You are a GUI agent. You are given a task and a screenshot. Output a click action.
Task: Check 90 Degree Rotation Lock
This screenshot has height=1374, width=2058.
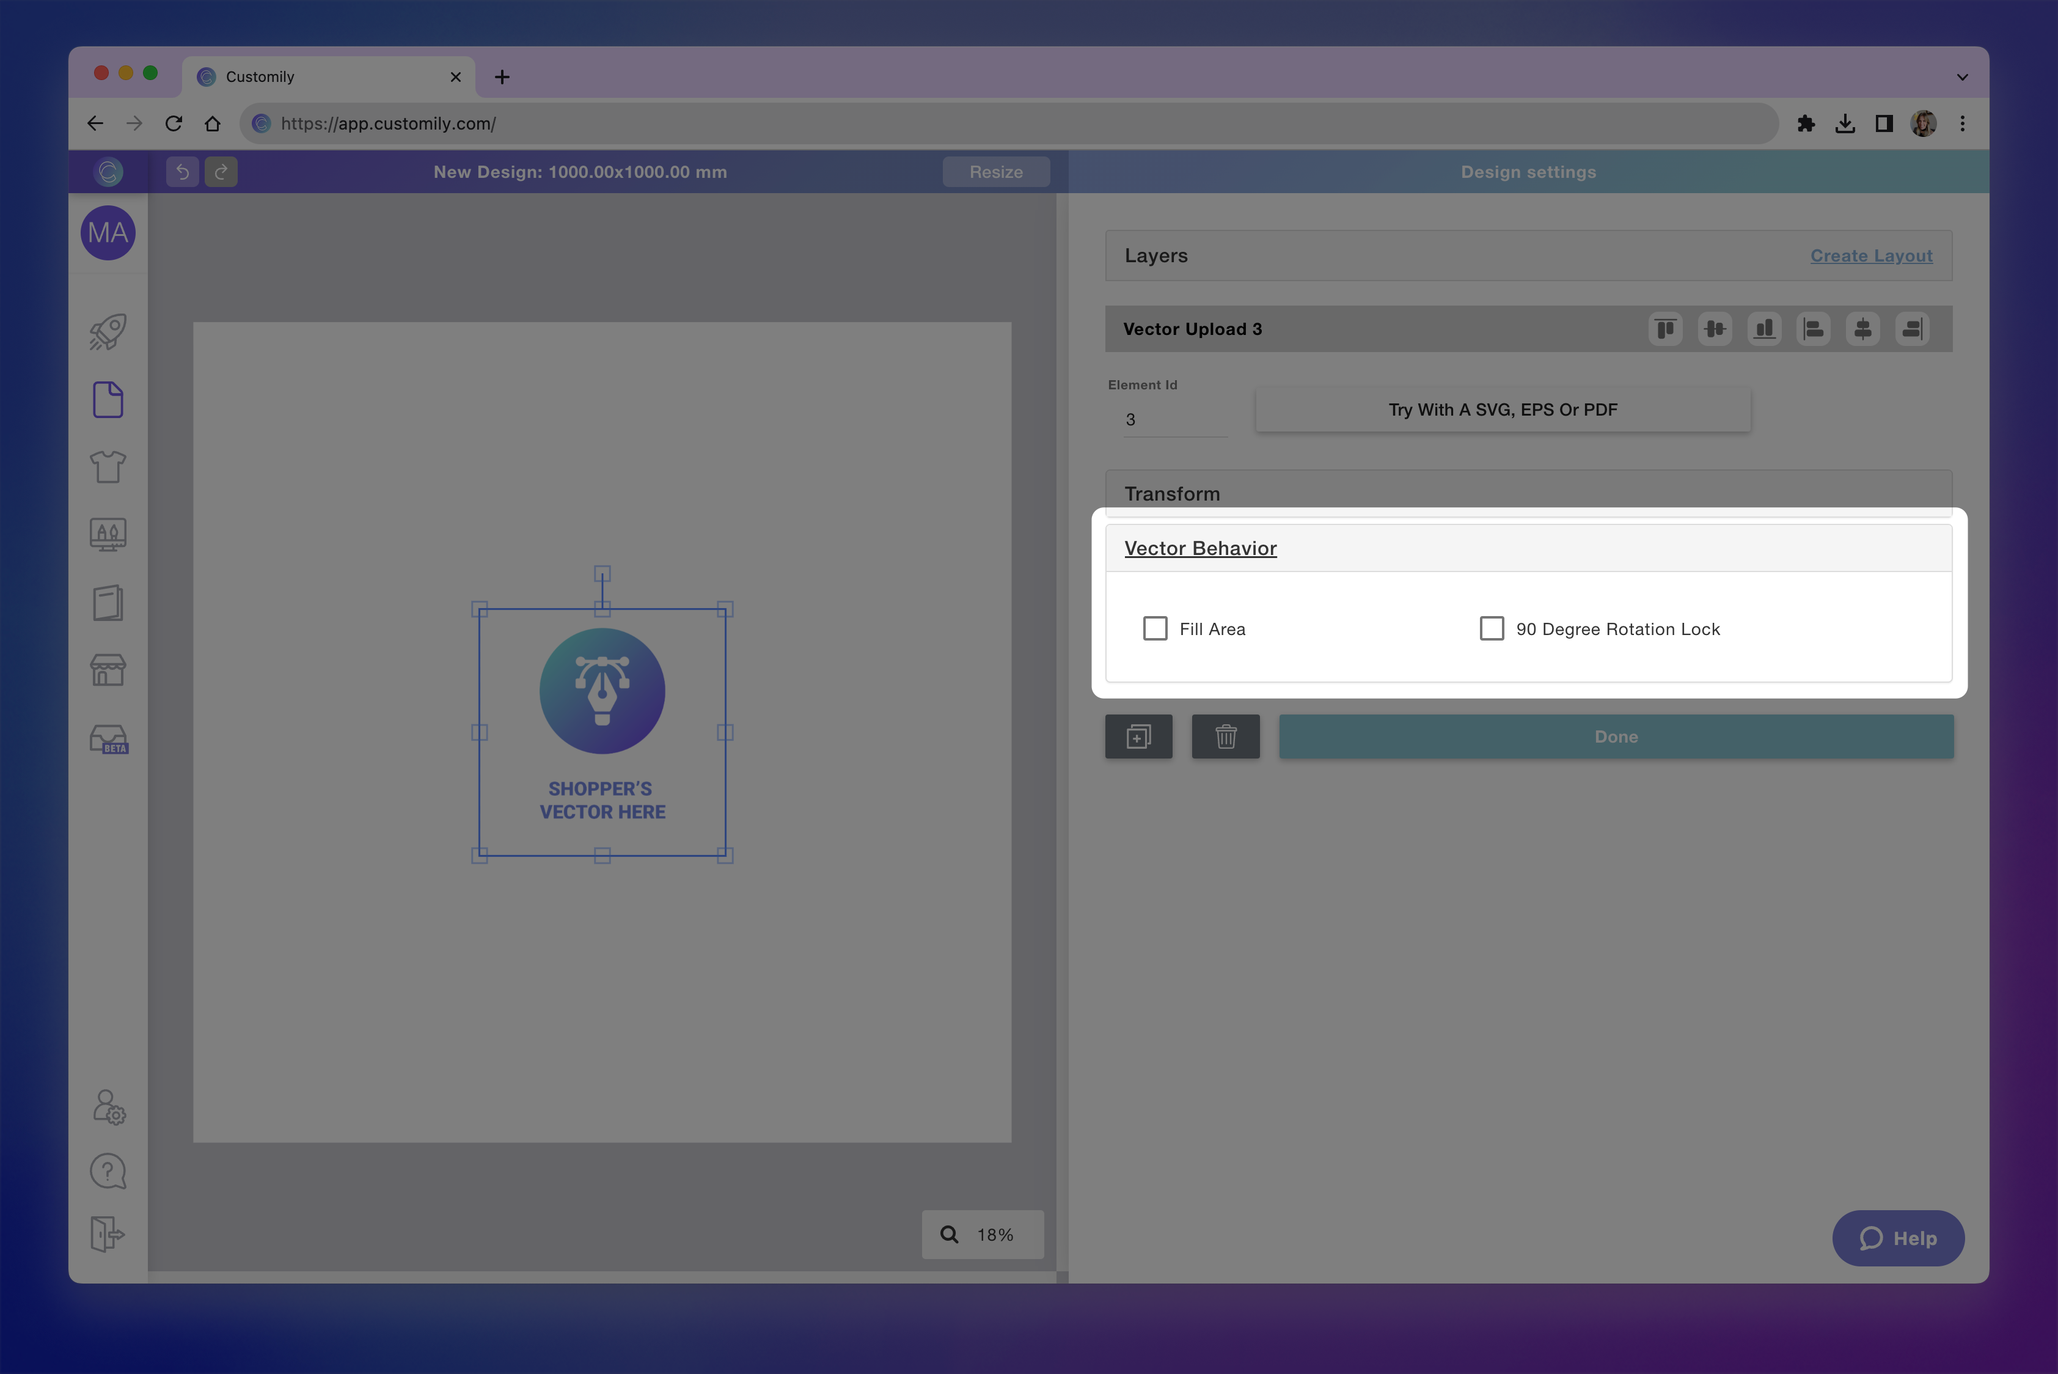(1491, 629)
